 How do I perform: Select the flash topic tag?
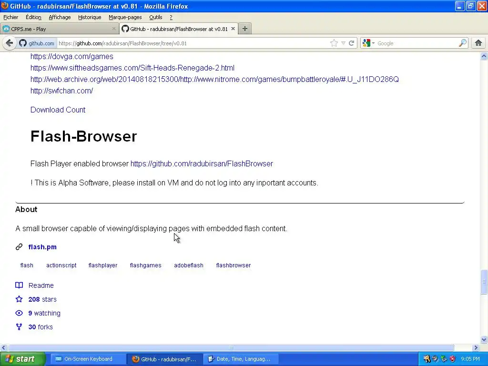point(27,265)
